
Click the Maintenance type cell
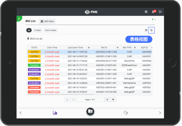click(129, 83)
